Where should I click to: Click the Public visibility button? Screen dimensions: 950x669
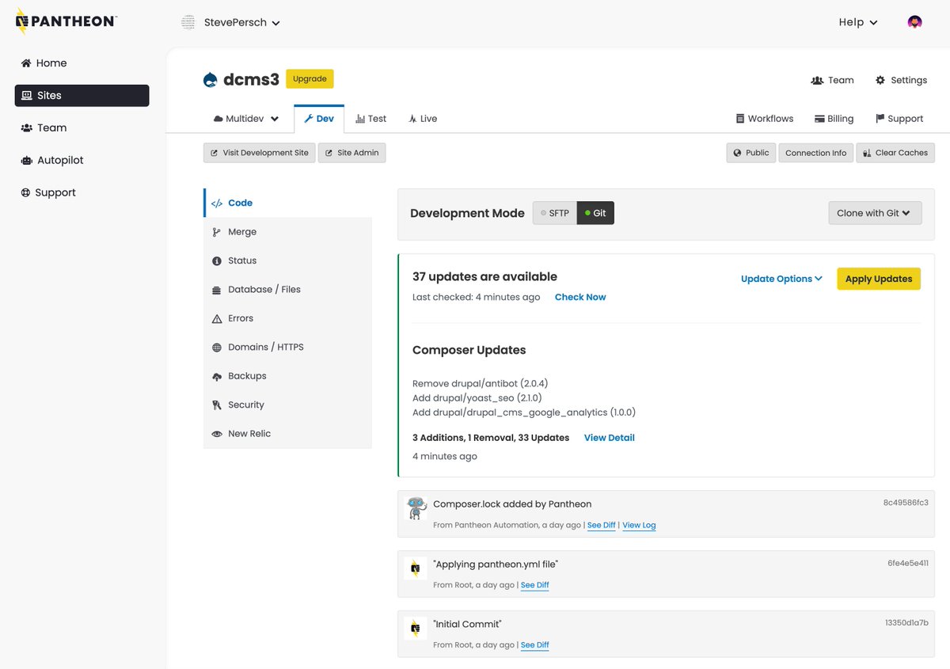click(x=751, y=153)
